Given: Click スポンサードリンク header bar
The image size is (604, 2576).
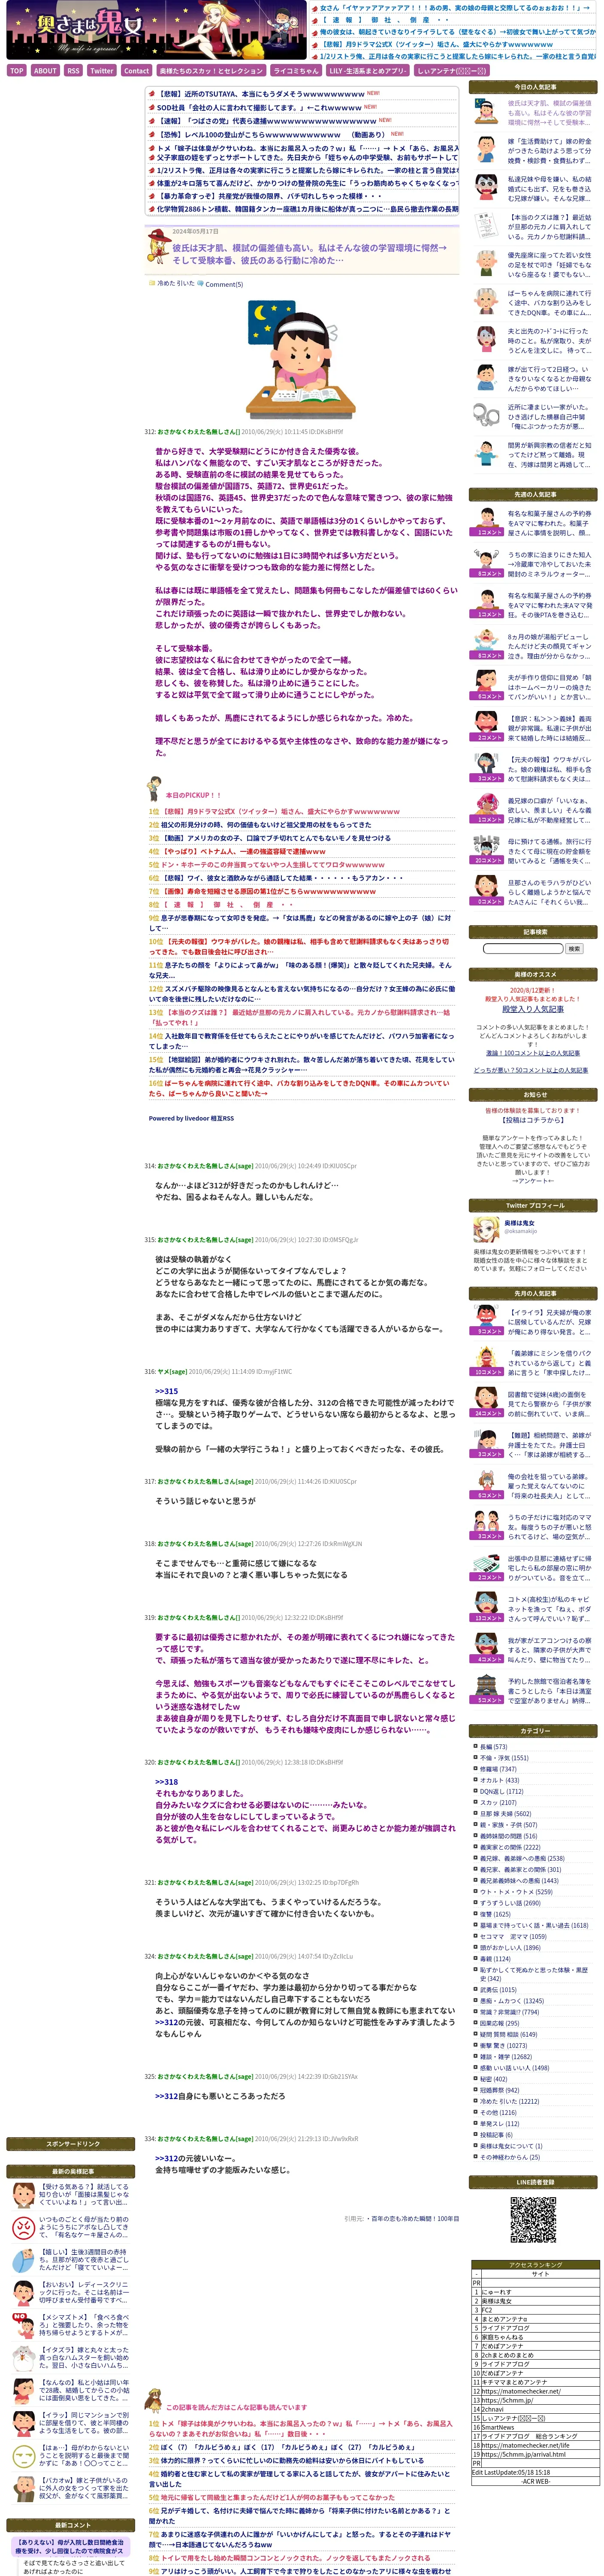Looking at the screenshot, I should (71, 2144).
